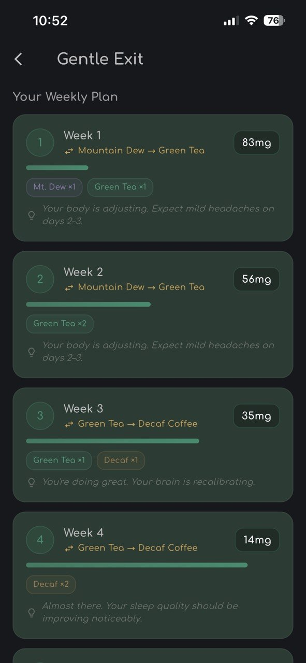
Task: Tap the lightbulb icon on Week 3 card
Action: pyautogui.click(x=32, y=482)
